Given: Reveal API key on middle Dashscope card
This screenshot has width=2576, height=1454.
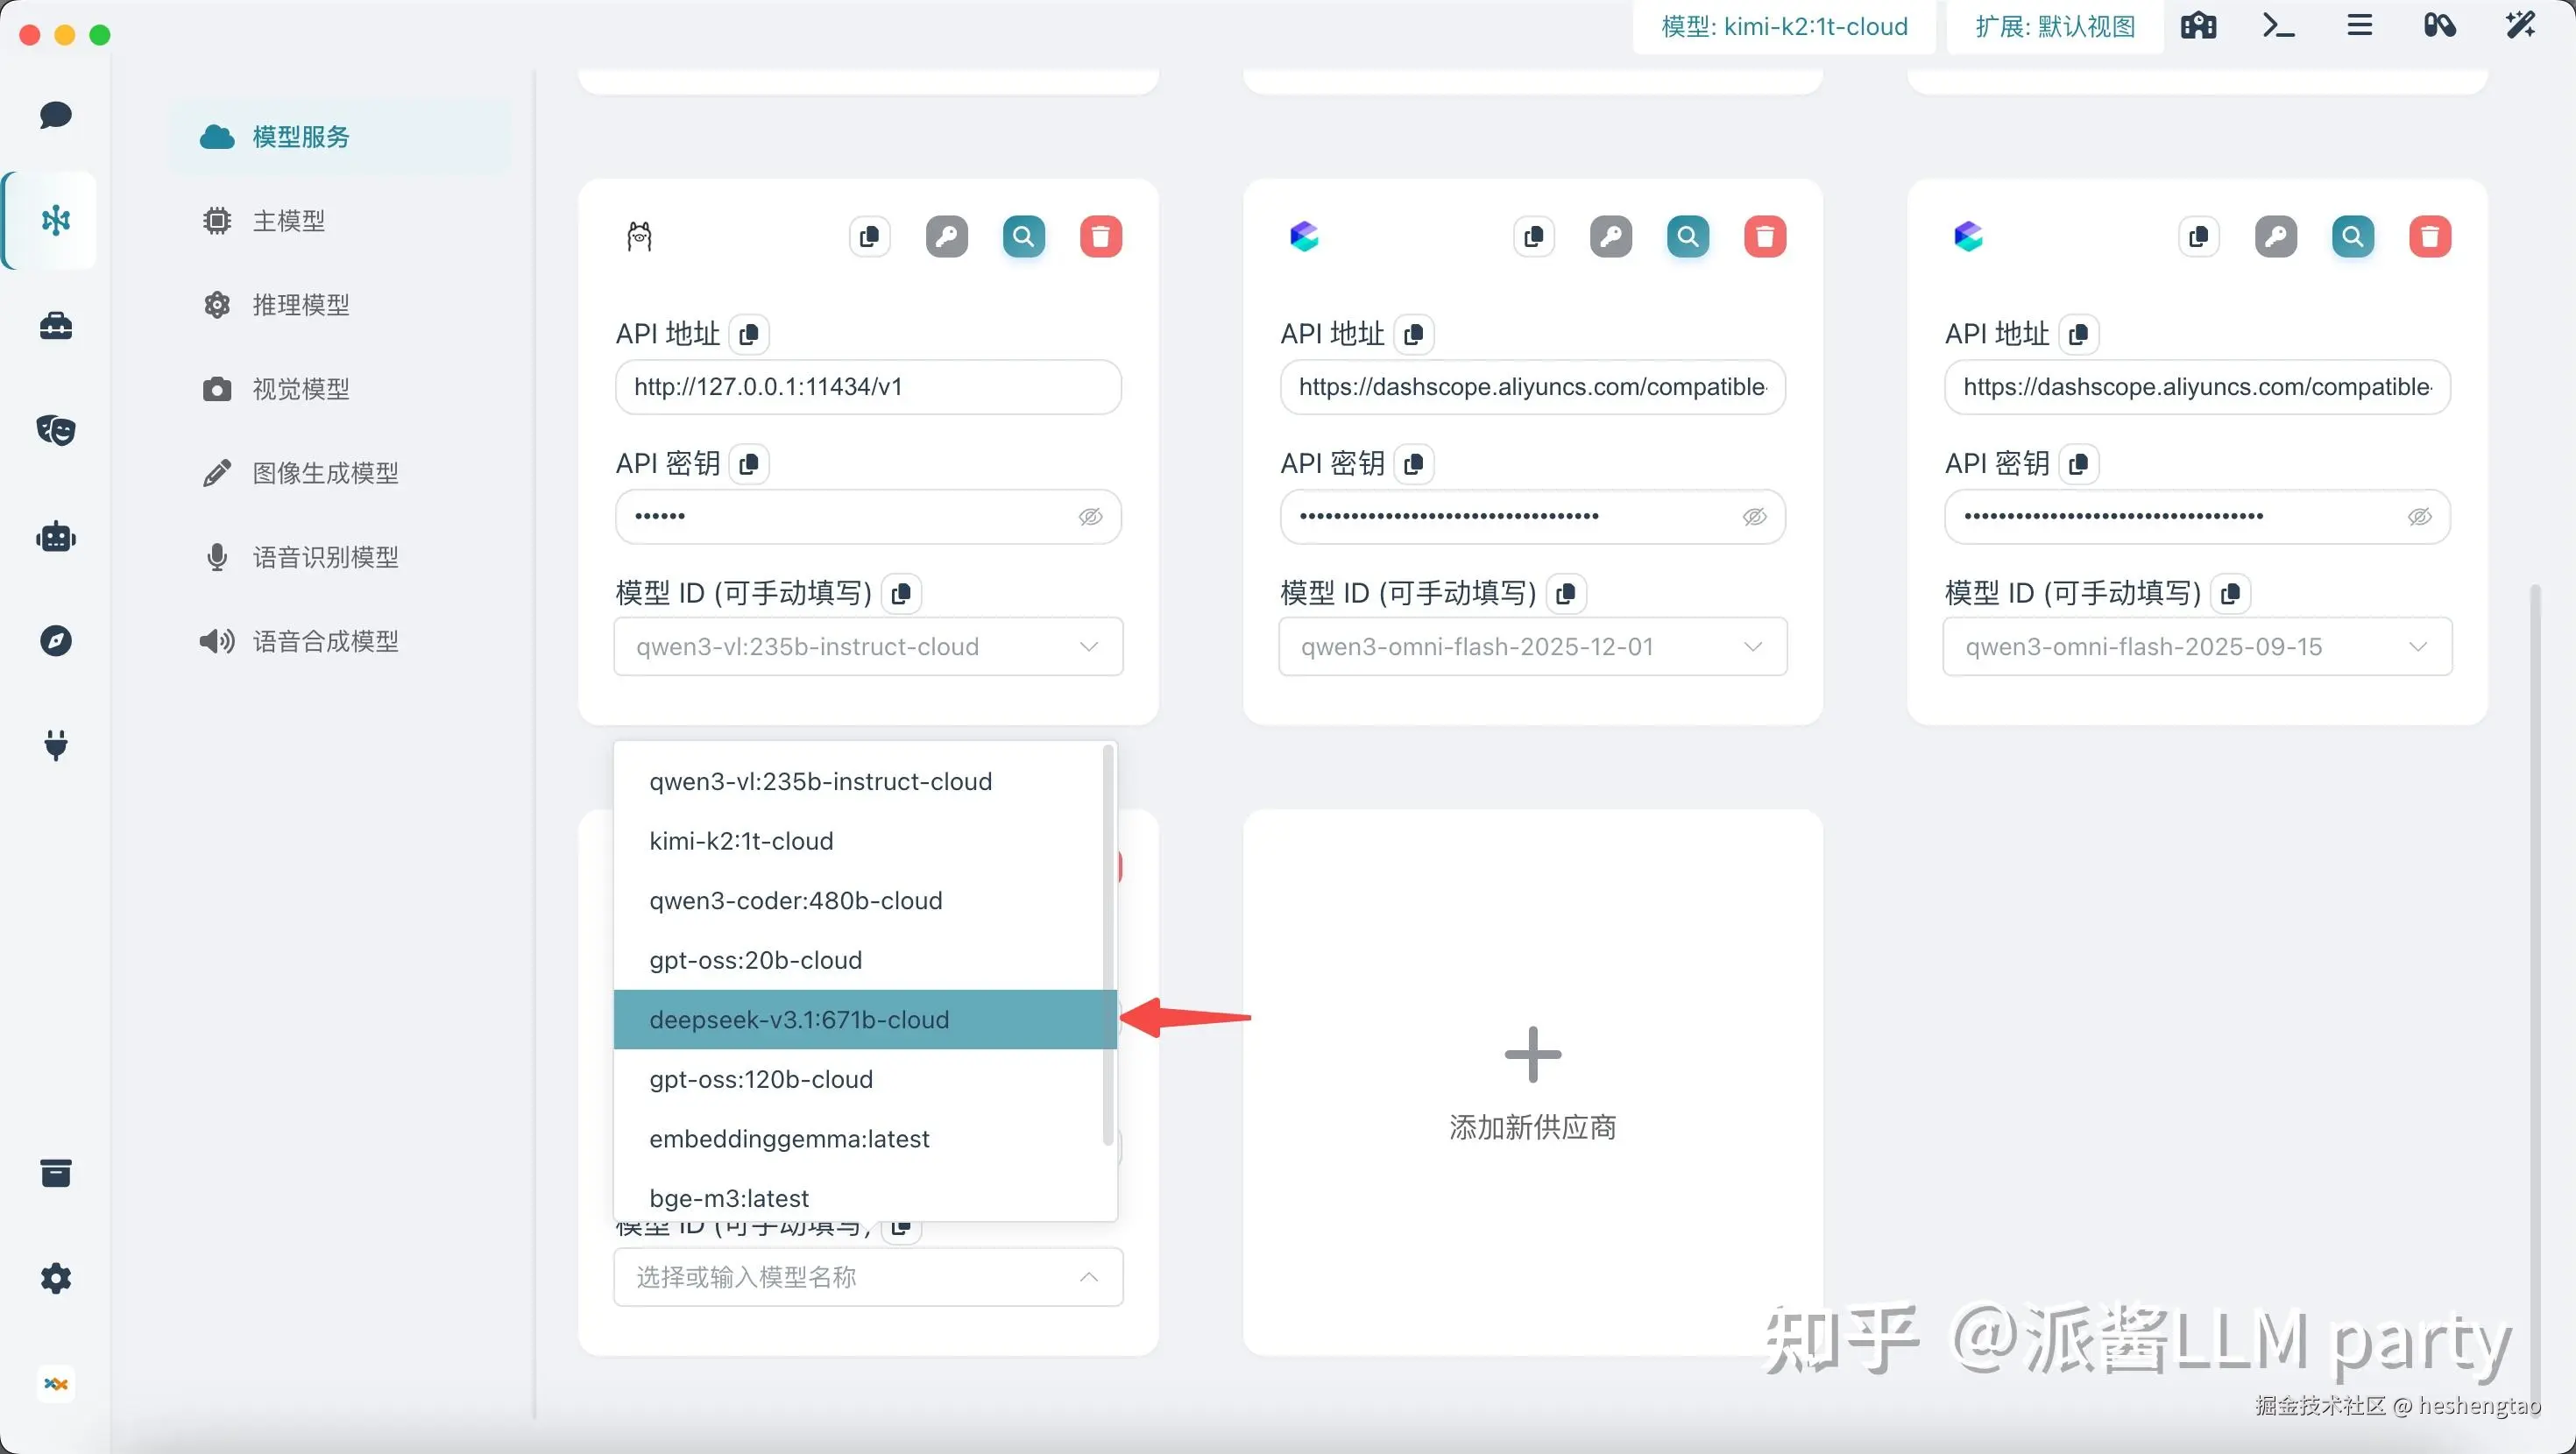Looking at the screenshot, I should pyautogui.click(x=1754, y=517).
